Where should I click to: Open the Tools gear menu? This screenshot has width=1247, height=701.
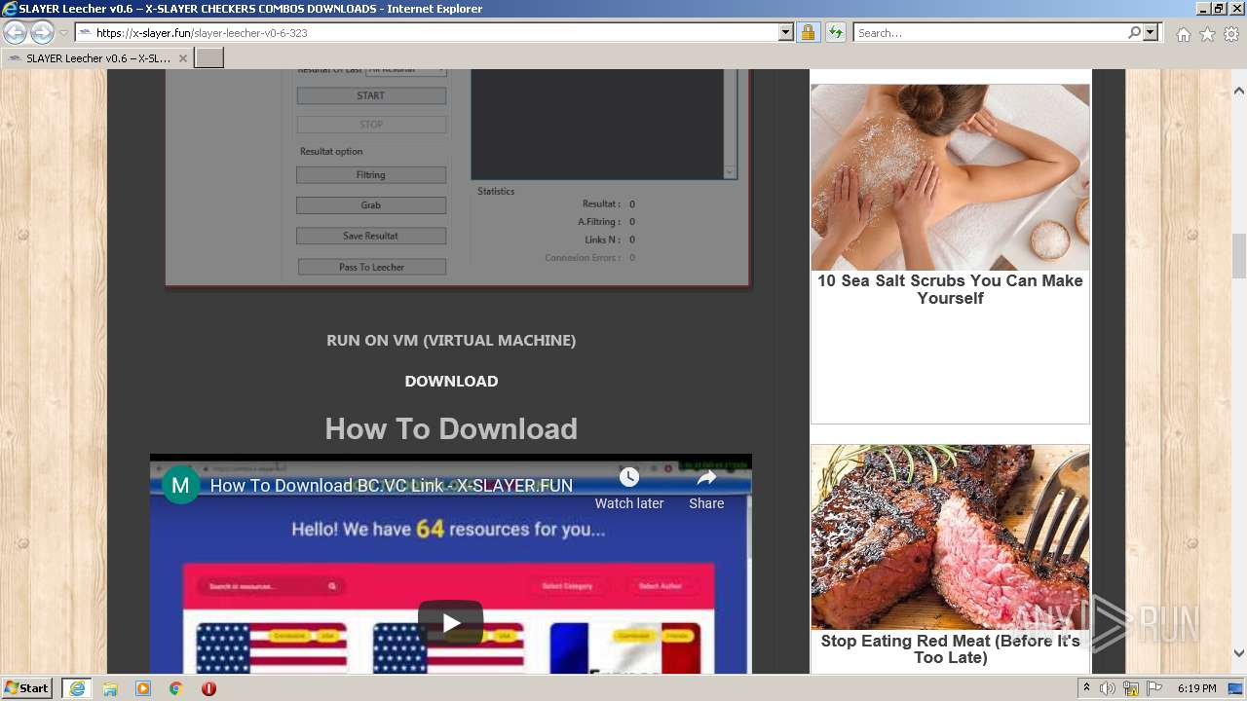pos(1231,34)
